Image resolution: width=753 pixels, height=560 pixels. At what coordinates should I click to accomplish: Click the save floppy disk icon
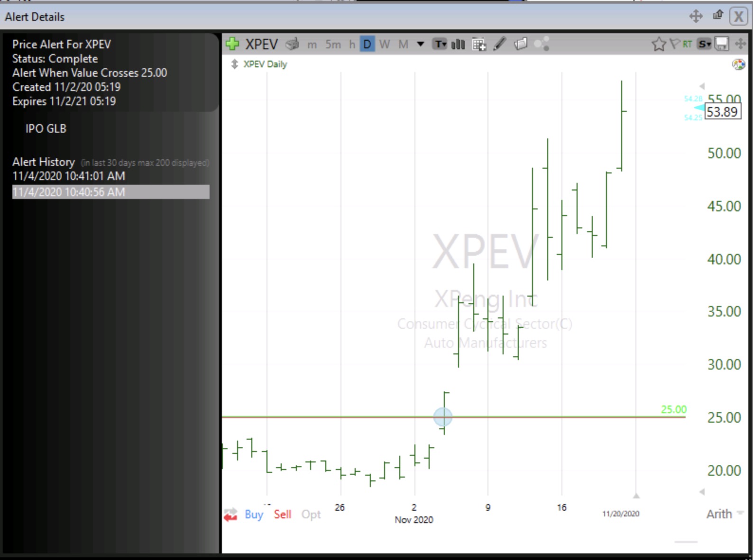tap(721, 44)
